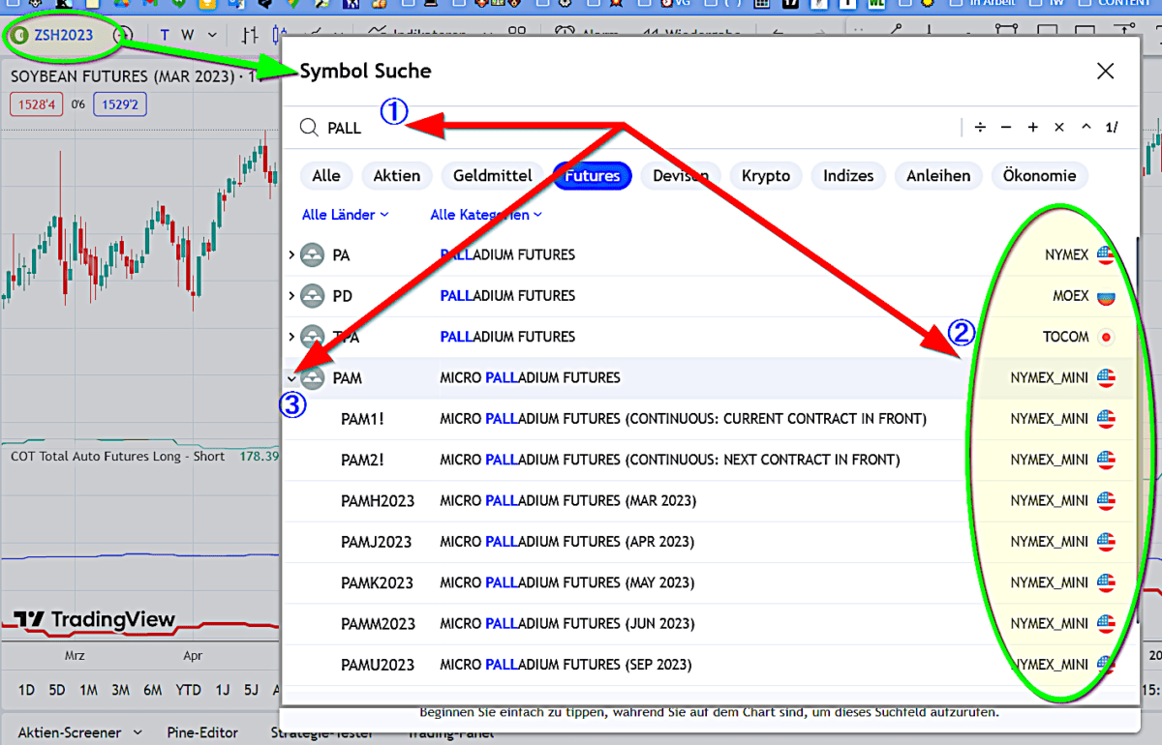The width and height of the screenshot is (1162, 745).
Task: Open the Alle Länder dropdown
Action: (344, 215)
